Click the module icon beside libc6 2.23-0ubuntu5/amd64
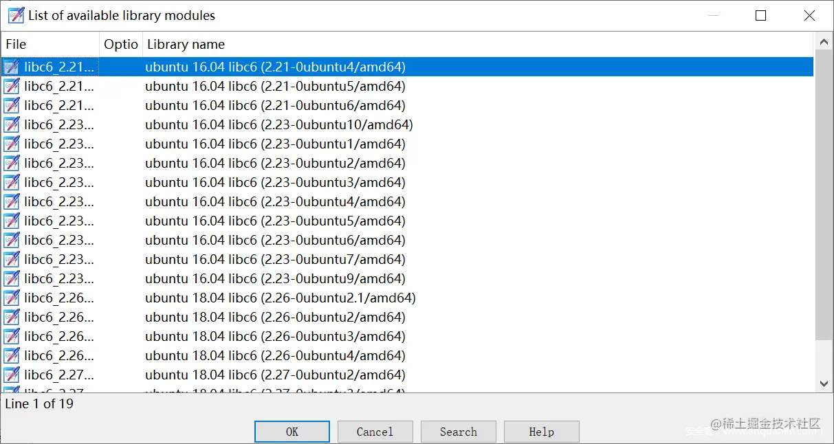 click(11, 221)
